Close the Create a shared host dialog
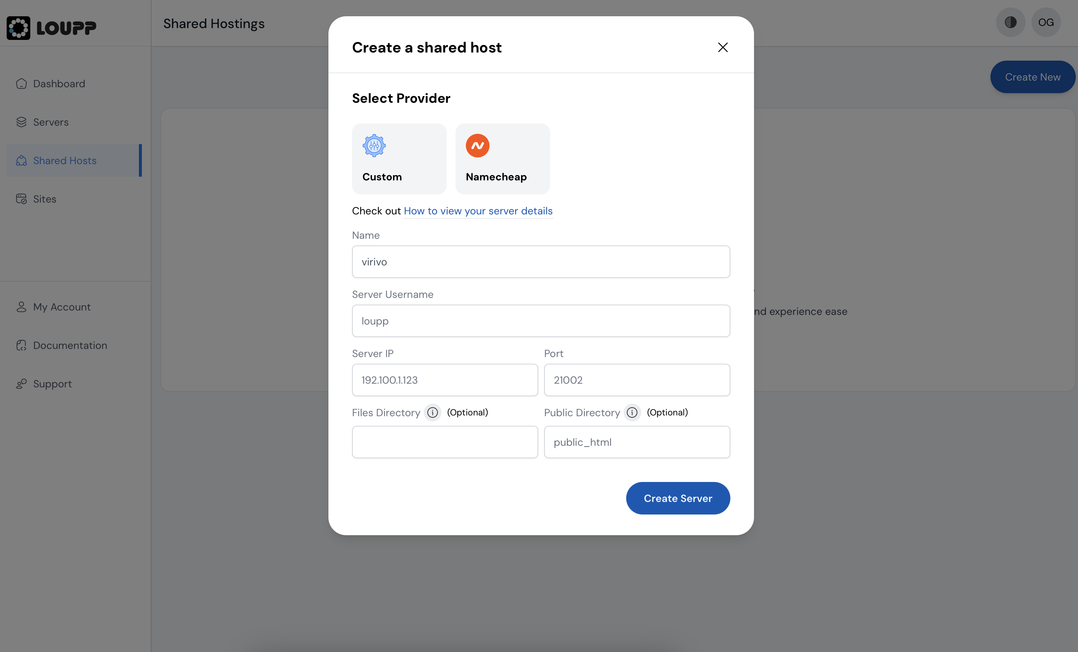 (x=723, y=47)
